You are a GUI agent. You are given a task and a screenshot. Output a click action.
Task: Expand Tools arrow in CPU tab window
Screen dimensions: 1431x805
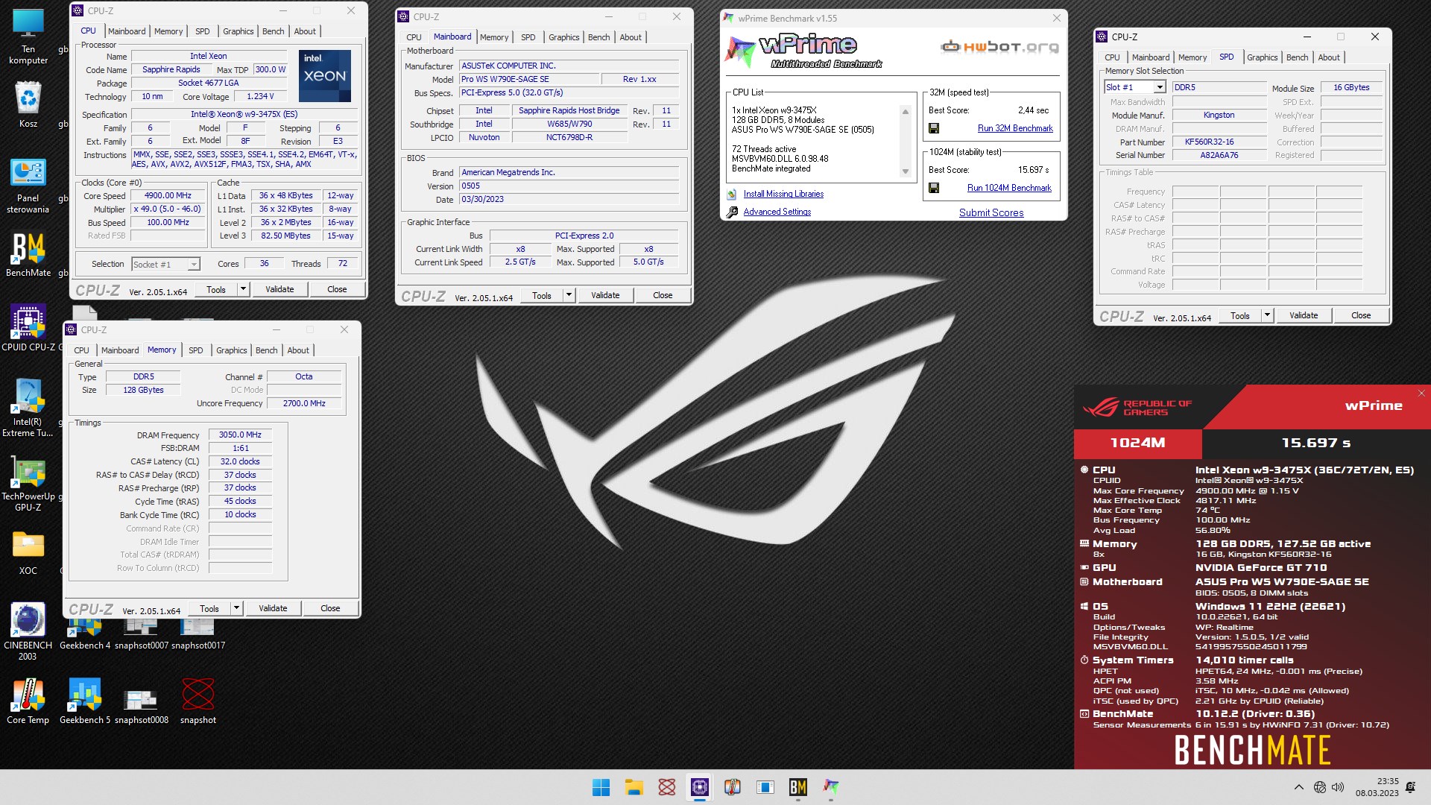(x=243, y=289)
